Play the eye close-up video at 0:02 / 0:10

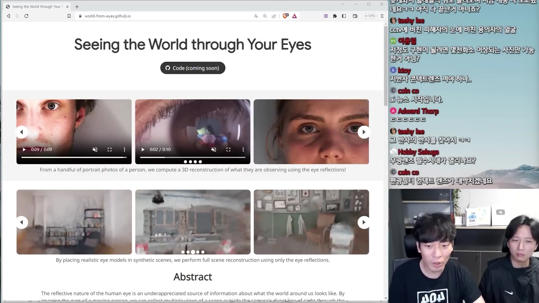[143, 149]
